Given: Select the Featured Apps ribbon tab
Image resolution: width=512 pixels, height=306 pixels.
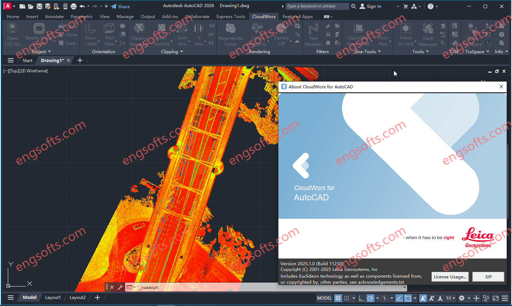Looking at the screenshot, I should [x=298, y=16].
